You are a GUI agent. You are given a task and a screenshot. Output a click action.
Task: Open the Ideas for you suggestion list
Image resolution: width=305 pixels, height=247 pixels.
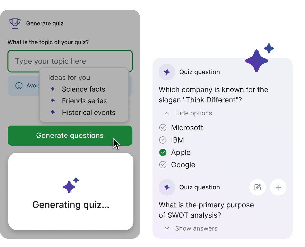point(69,77)
